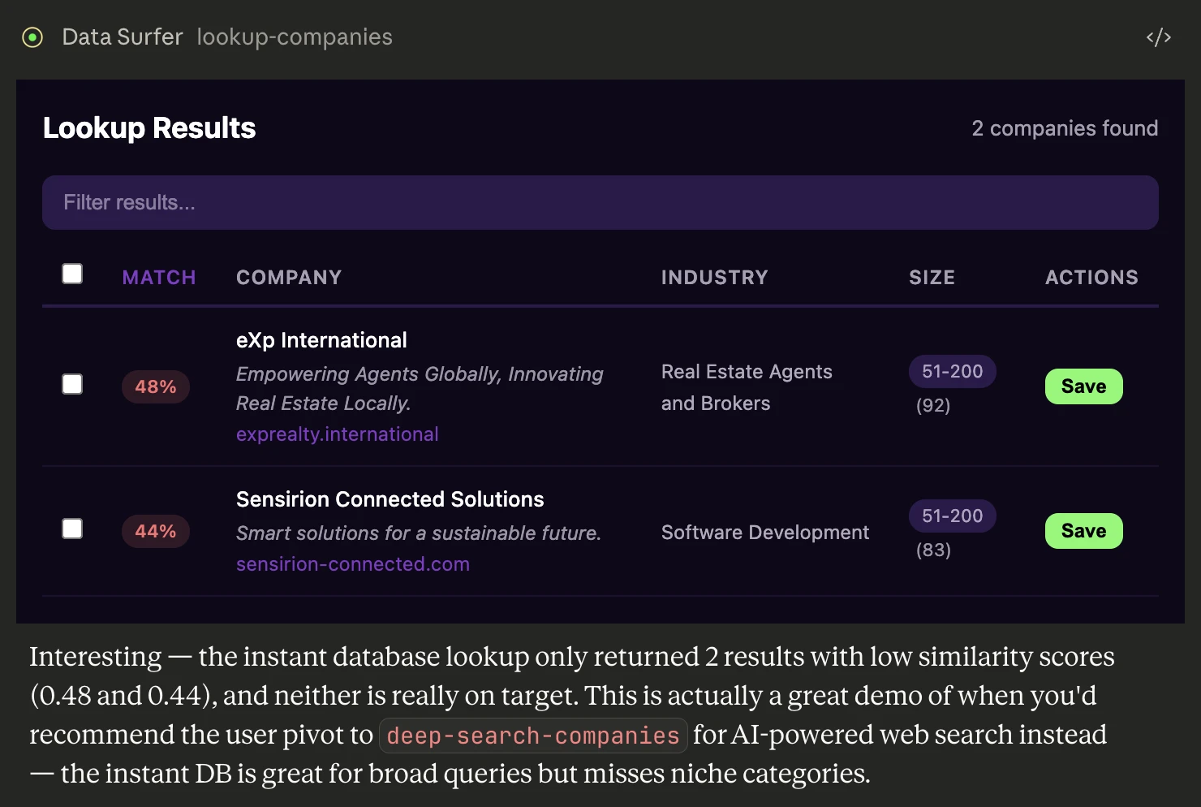Screen dimensions: 1201x807
Task: Click the lookup-companies tool name
Action: [295, 37]
